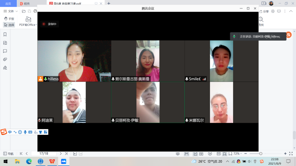The height and width of the screenshot is (166, 296).
Task: Toggle reading mode with the eye icon
Action: click(x=177, y=154)
